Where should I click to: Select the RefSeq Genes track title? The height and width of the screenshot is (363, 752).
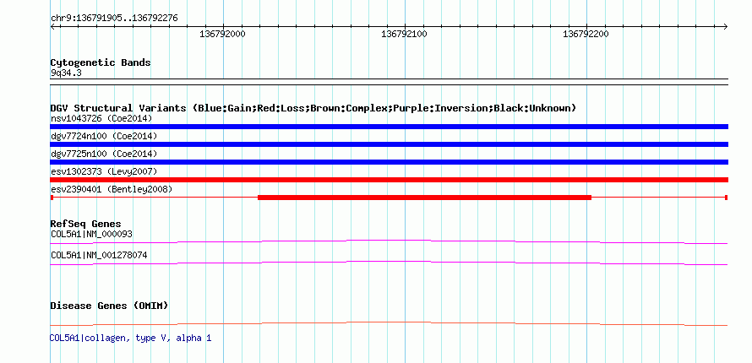tap(86, 224)
